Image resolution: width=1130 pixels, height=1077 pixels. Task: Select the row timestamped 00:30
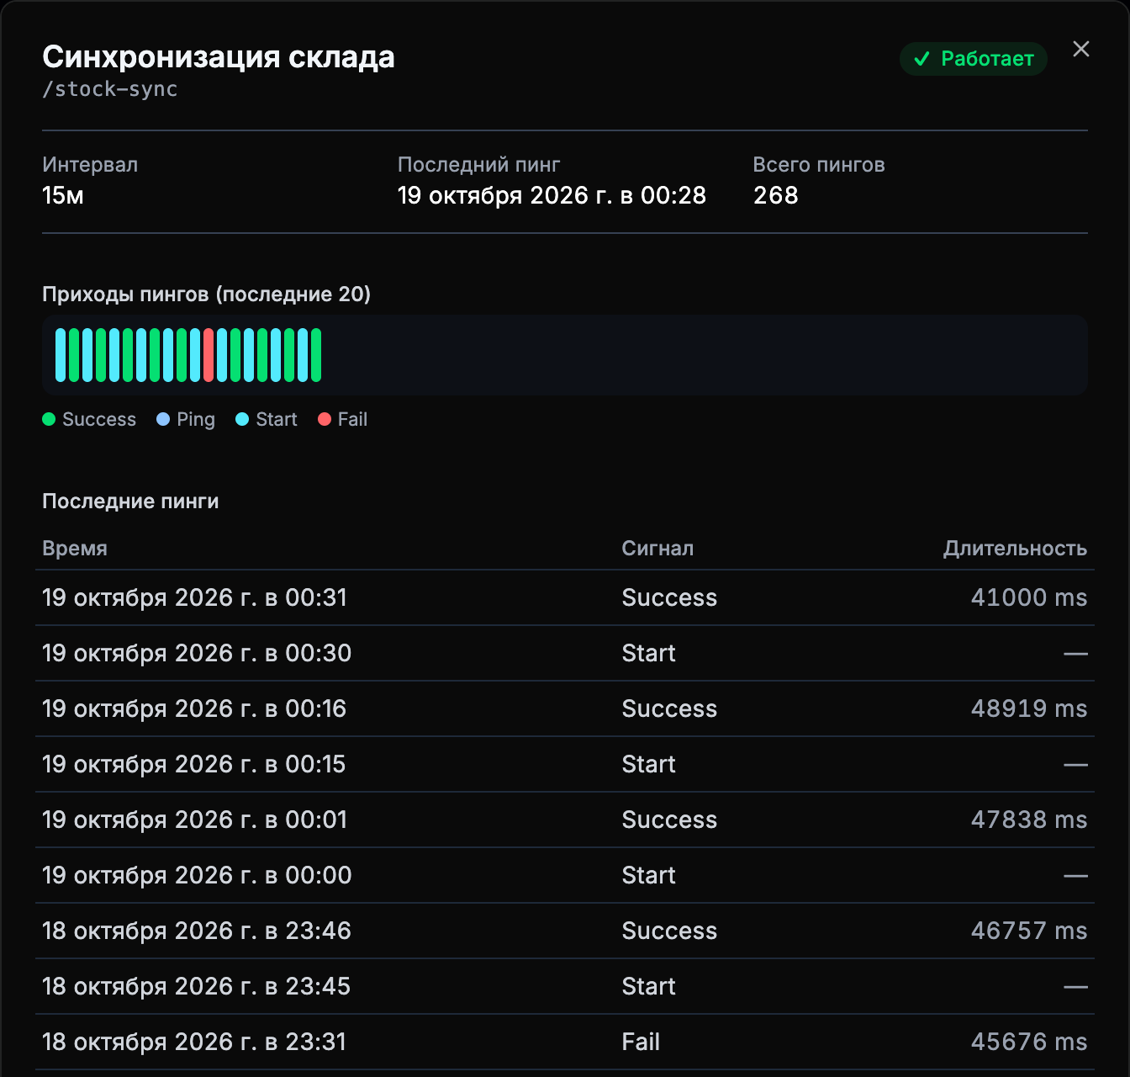[565, 653]
